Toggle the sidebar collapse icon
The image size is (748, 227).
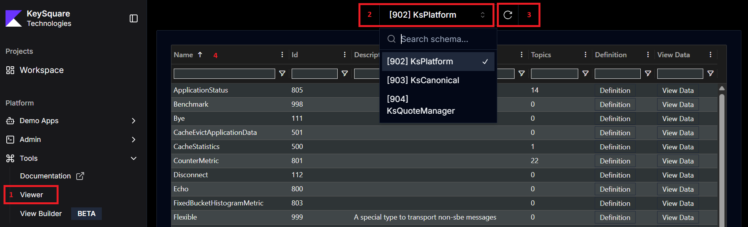click(x=134, y=18)
